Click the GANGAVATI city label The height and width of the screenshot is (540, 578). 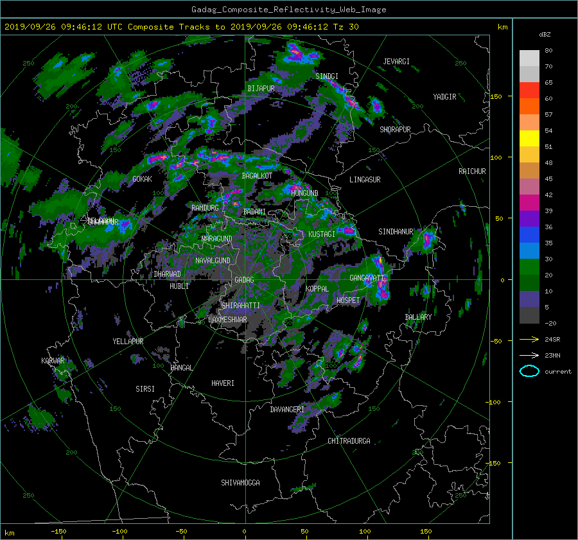367,277
